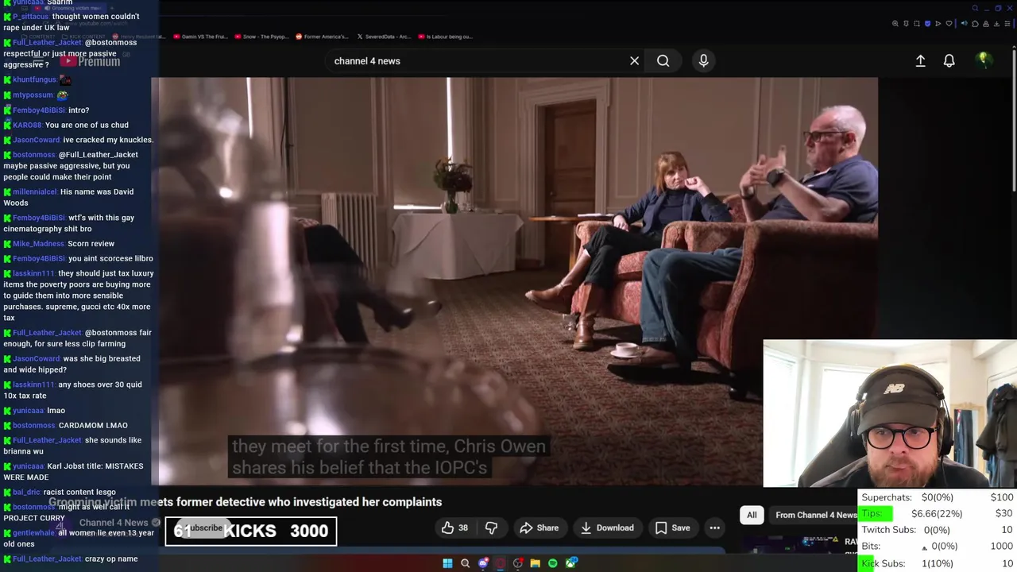Select the From Channel 4 News chip
The image size is (1017, 572).
(x=816, y=515)
